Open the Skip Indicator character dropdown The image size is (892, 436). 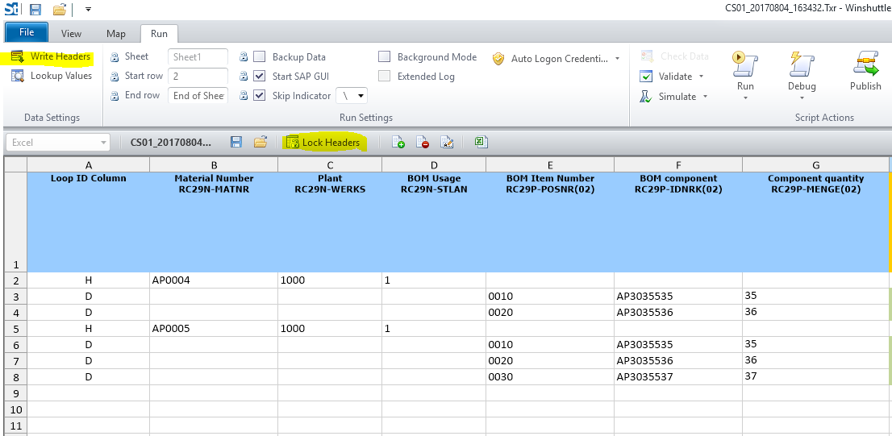[x=361, y=96]
